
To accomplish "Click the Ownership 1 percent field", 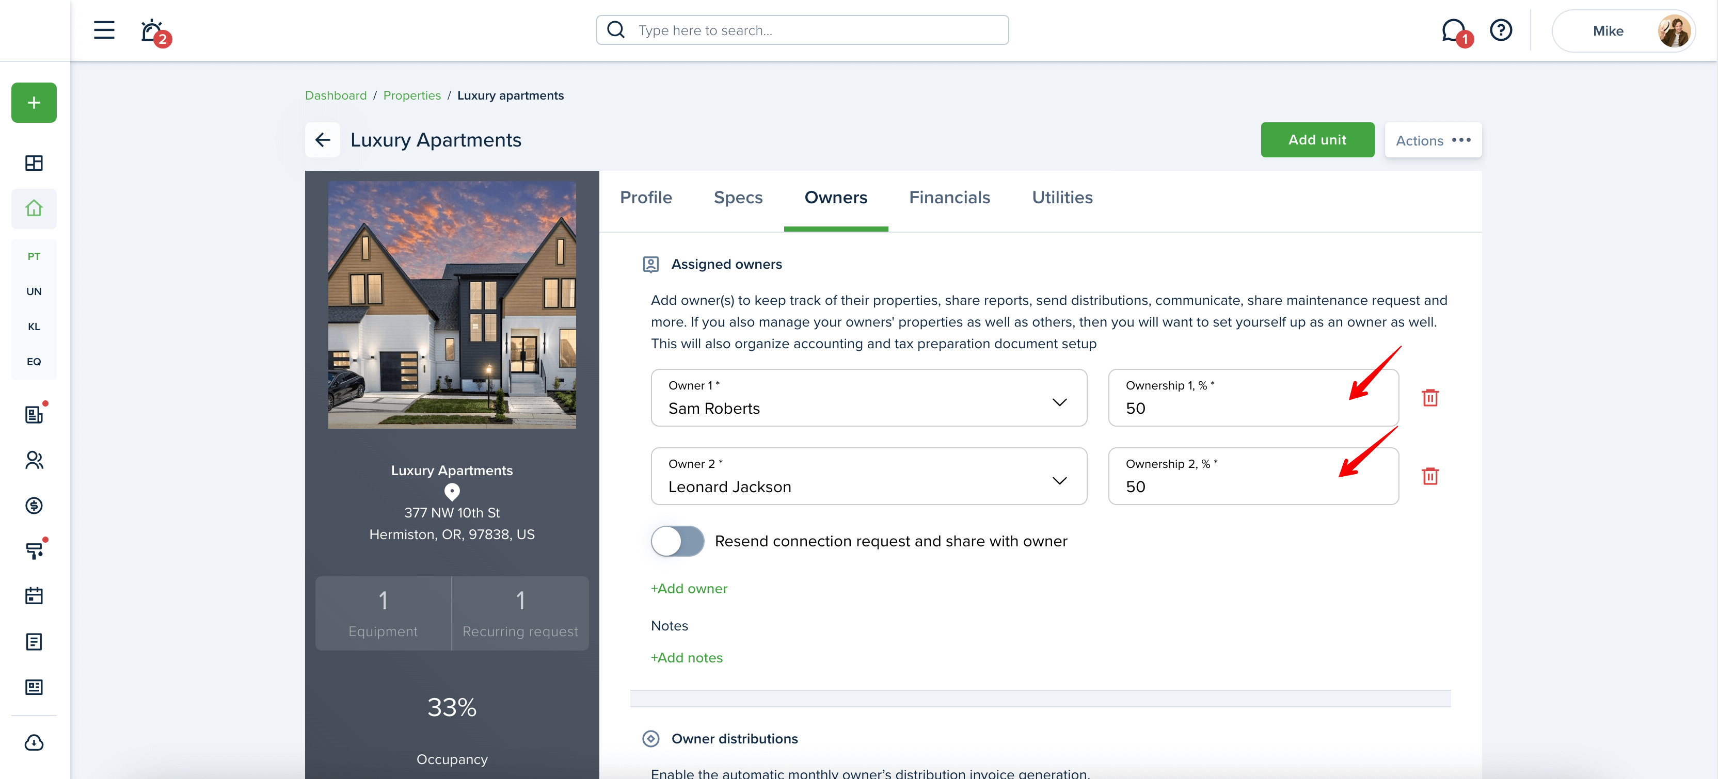I will (1253, 398).
